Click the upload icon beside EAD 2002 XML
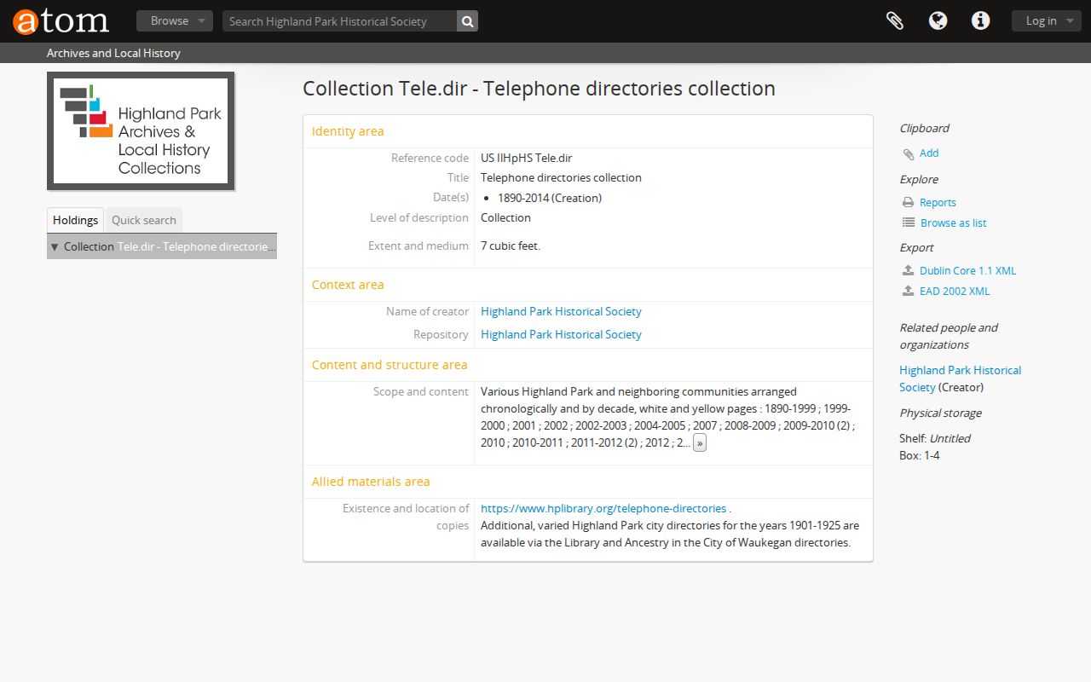 (x=909, y=292)
